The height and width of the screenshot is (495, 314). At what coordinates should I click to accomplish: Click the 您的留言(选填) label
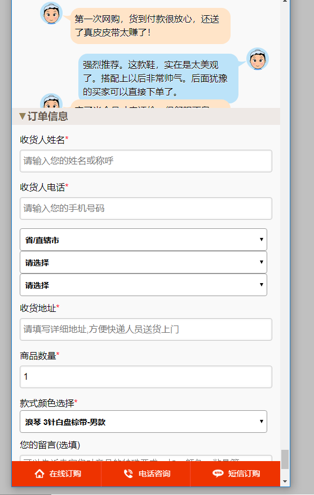click(50, 445)
